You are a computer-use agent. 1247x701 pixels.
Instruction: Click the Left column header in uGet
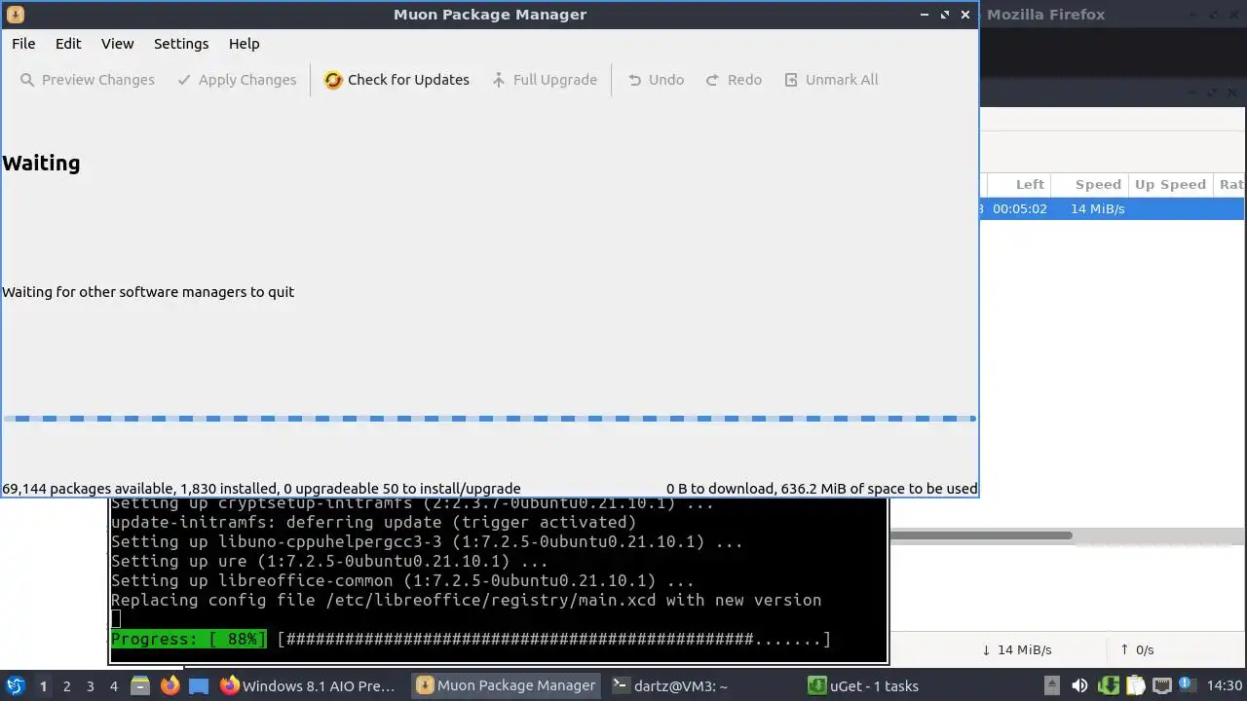tap(1020, 184)
